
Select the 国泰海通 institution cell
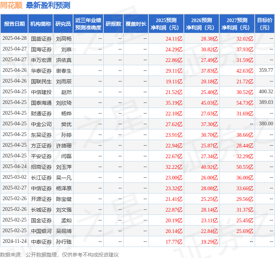(x=41, y=103)
